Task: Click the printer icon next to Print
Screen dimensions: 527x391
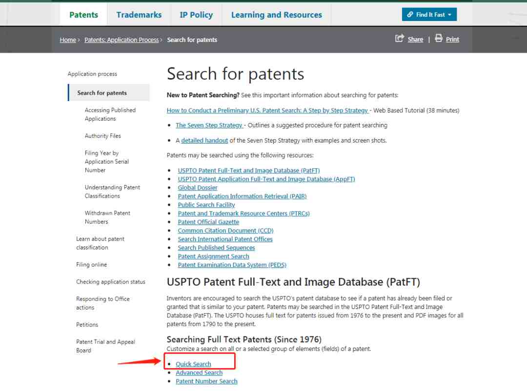Action: coord(438,38)
